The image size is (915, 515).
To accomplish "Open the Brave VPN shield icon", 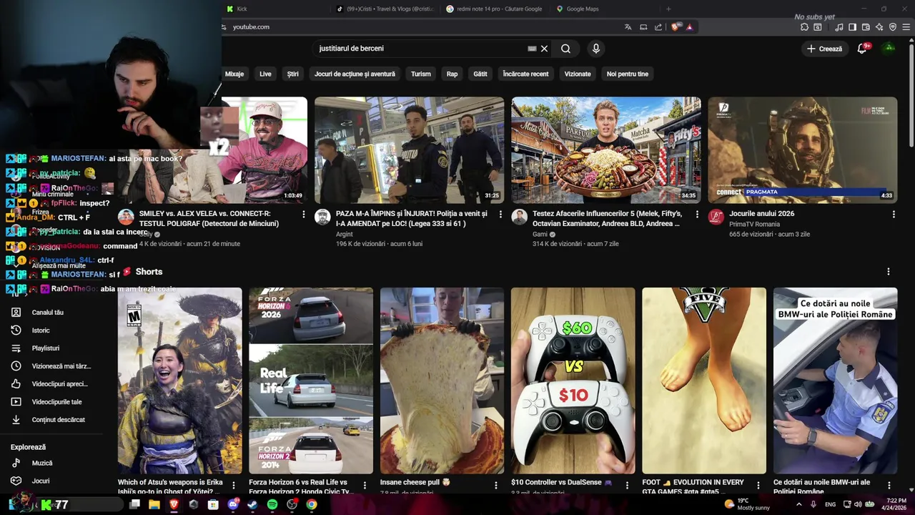I will 893,27.
